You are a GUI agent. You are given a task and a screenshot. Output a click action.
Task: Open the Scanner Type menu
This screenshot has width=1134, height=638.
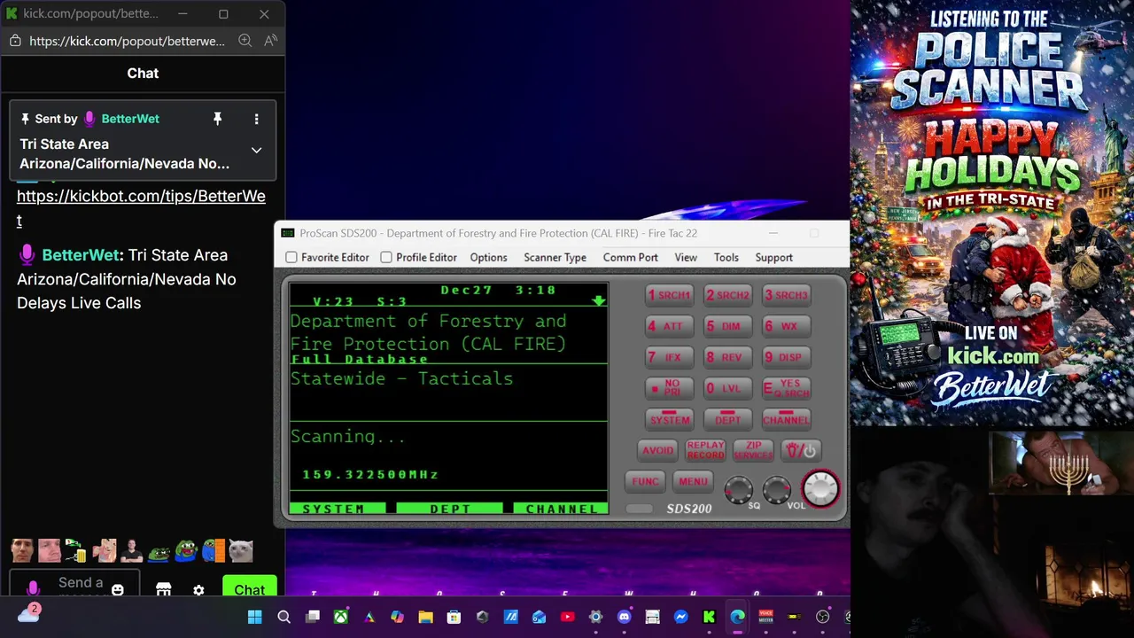point(555,257)
